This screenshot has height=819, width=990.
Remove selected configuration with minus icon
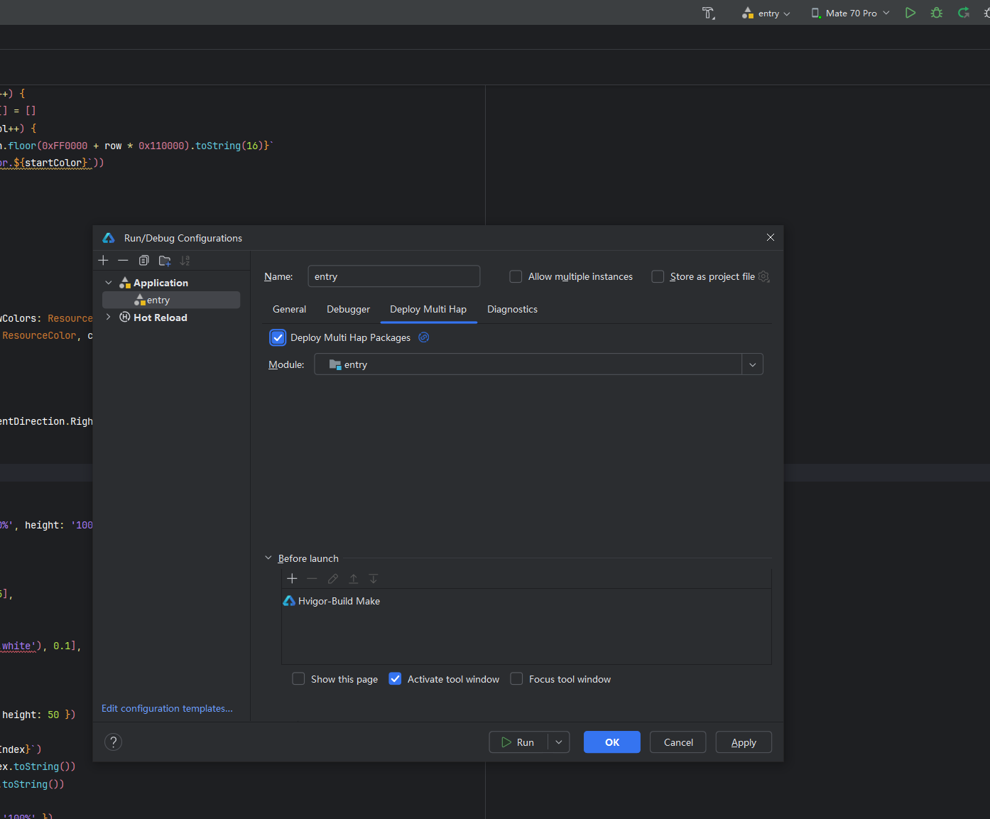click(x=123, y=261)
